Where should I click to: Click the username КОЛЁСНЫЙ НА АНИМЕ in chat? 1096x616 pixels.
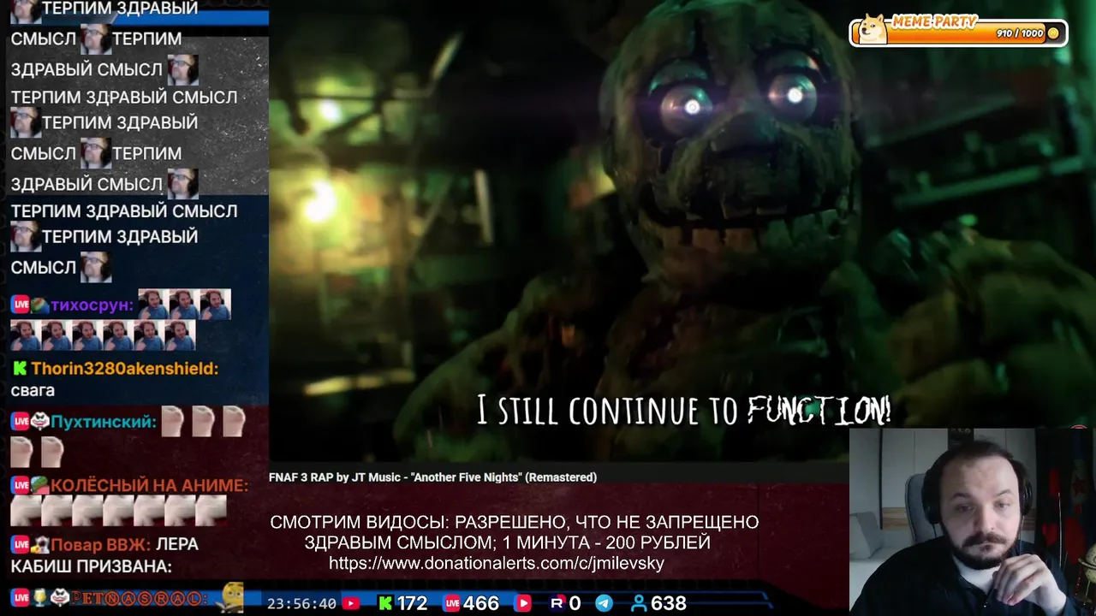[x=149, y=485]
